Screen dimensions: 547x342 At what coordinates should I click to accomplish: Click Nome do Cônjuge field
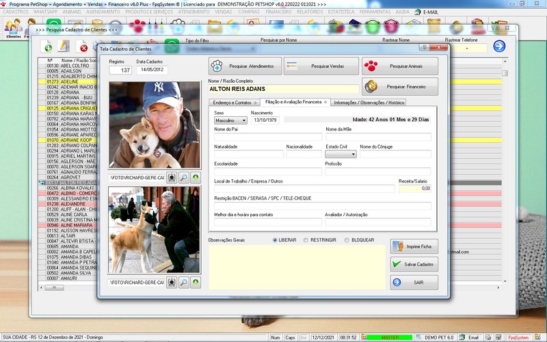pos(396,154)
